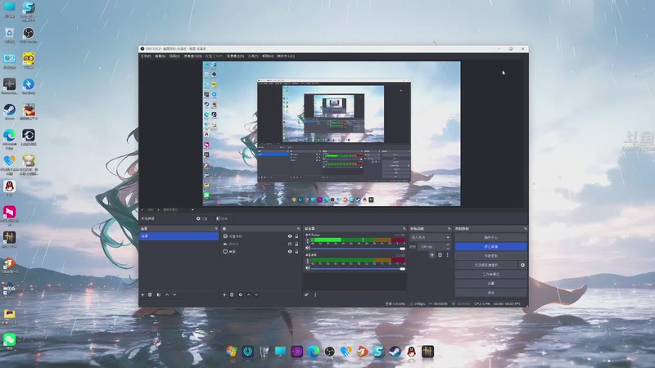Open the scene transition type dropdown

(431, 237)
